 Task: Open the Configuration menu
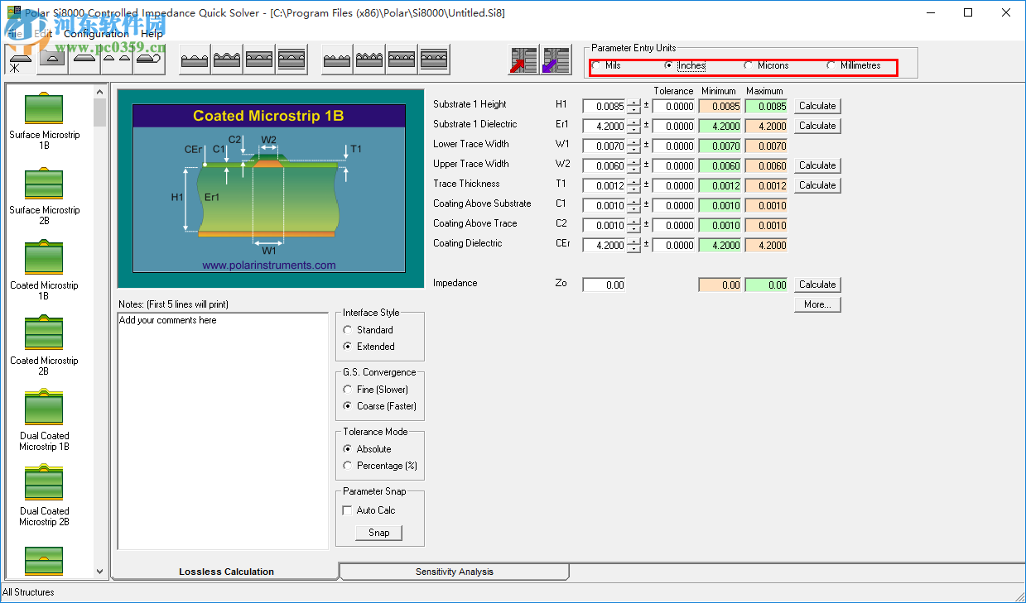(x=96, y=34)
